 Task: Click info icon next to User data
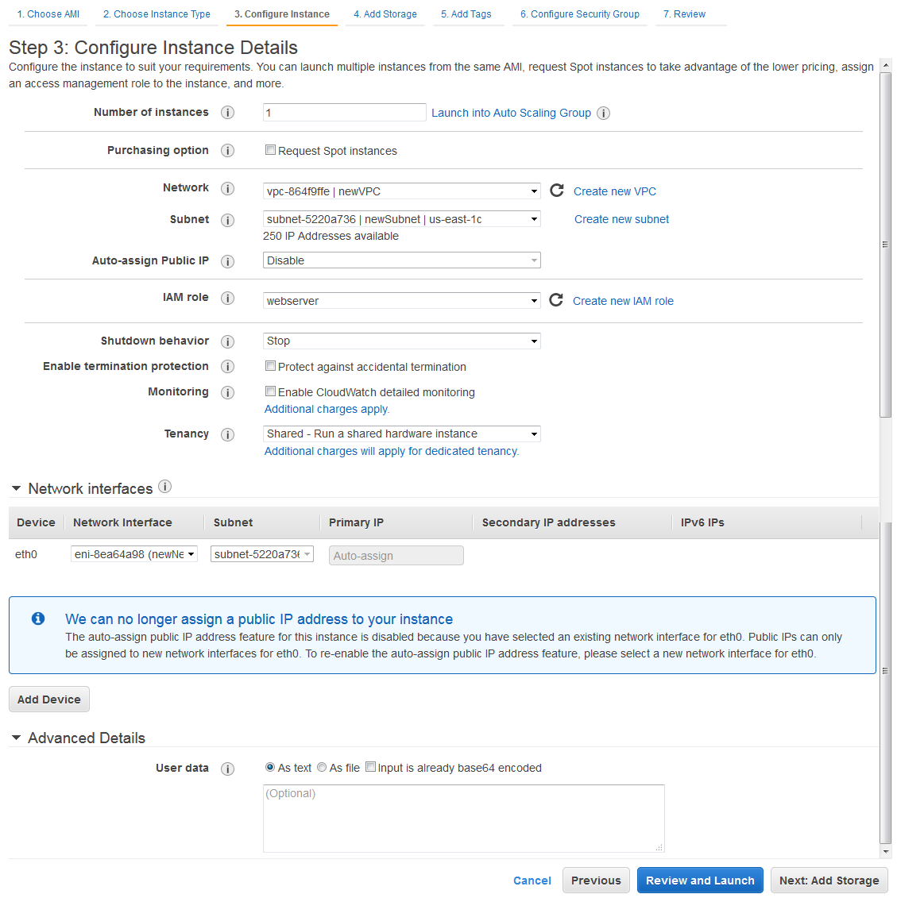[227, 769]
